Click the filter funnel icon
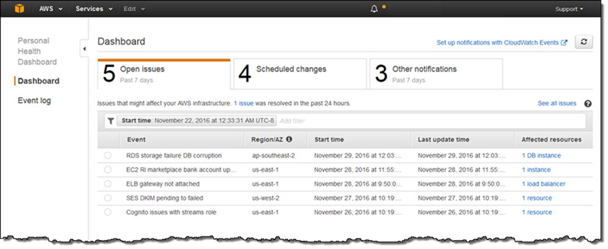This screenshot has width=608, height=249. [110, 121]
